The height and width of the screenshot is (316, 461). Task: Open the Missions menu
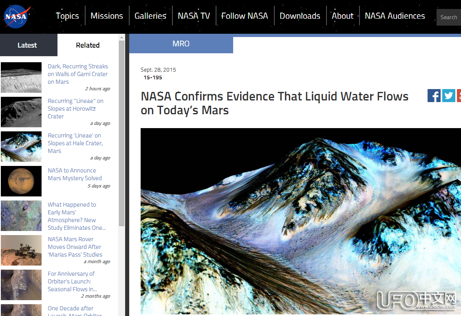coord(107,16)
